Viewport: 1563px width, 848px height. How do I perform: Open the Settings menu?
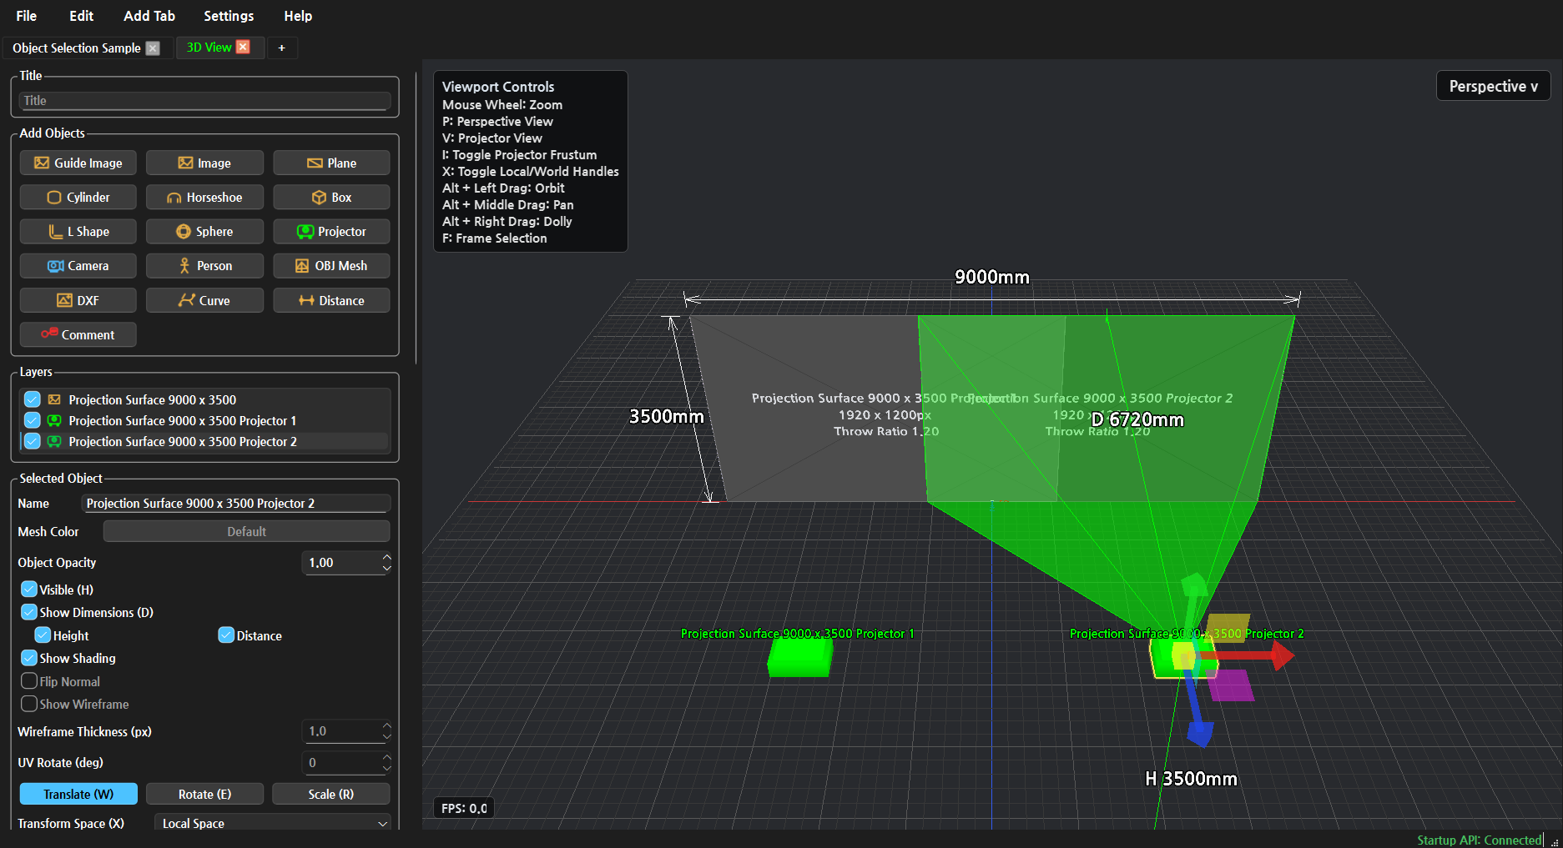[229, 16]
